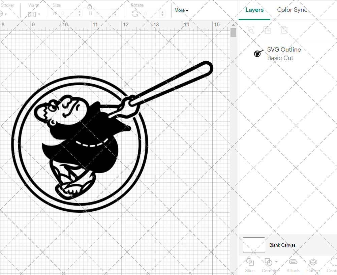
Task: Click the Group icon in the Layers panel
Action: point(250,30)
